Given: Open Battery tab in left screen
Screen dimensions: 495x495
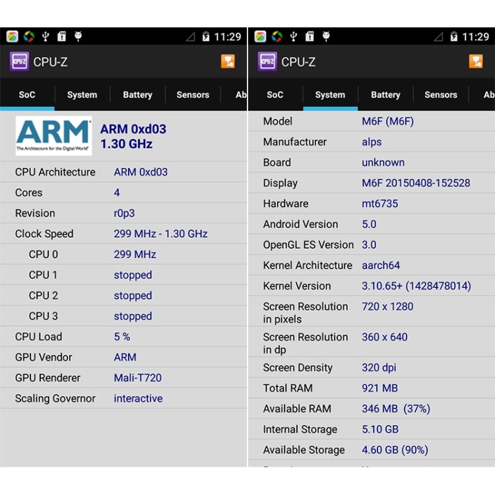Looking at the screenshot, I should (x=138, y=94).
